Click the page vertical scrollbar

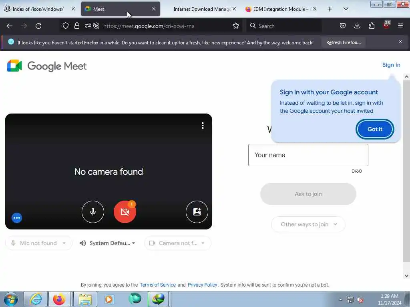406,171
